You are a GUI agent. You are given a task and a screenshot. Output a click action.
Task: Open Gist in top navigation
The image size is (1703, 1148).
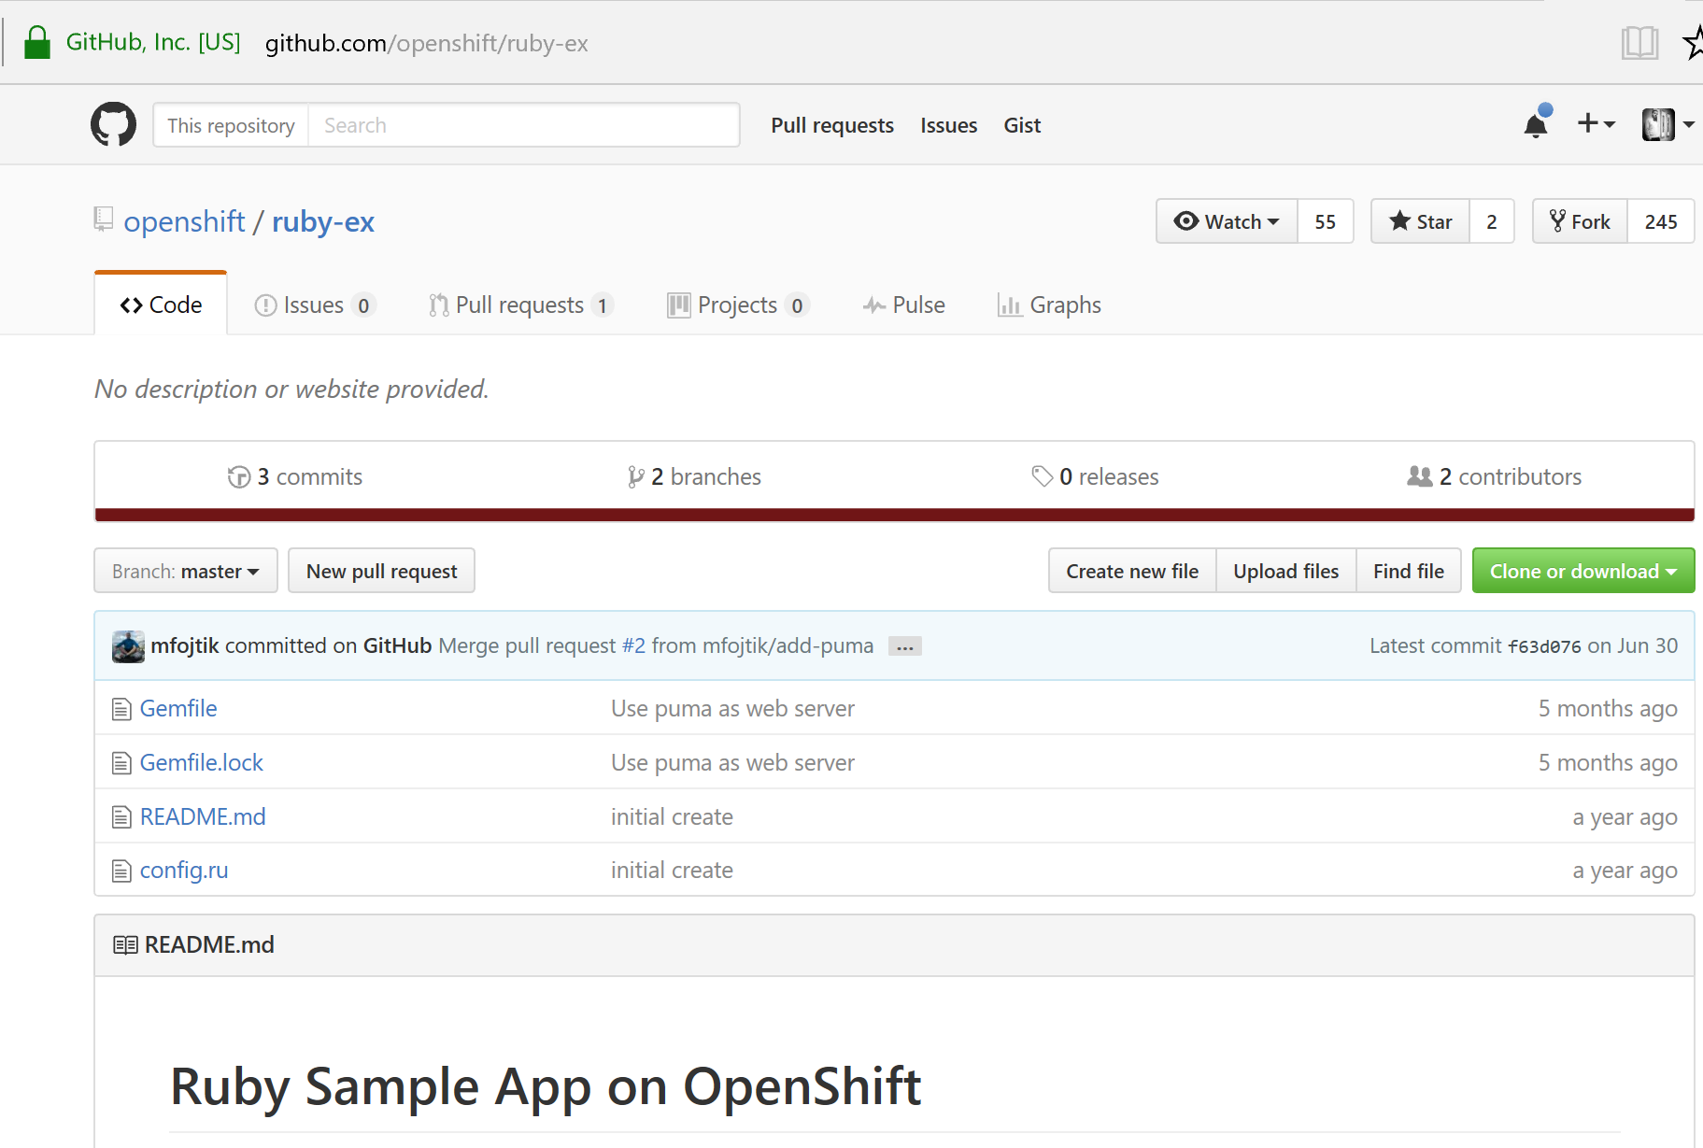[x=1022, y=125]
